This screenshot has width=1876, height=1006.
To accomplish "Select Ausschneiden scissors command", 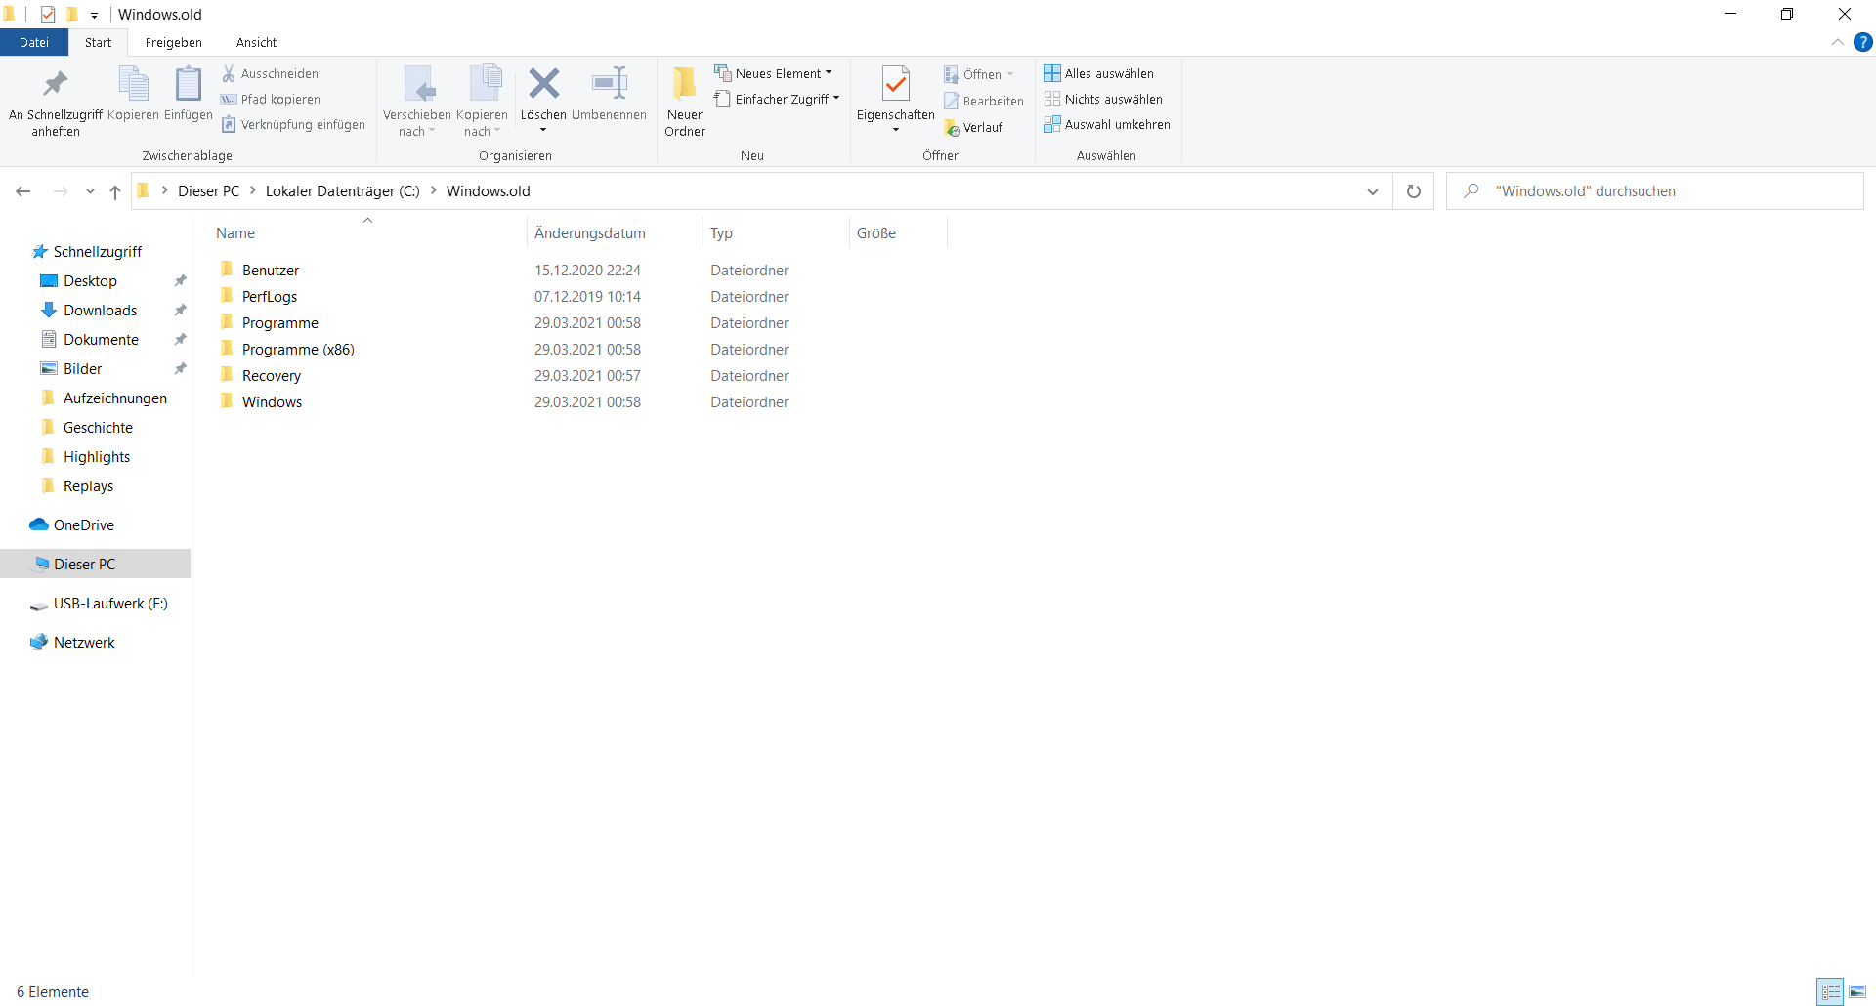I will 270,73.
